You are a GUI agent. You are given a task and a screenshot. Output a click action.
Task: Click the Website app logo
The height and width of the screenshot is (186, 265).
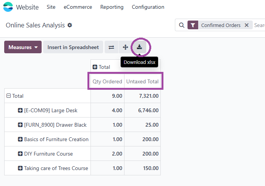coord(8,7)
